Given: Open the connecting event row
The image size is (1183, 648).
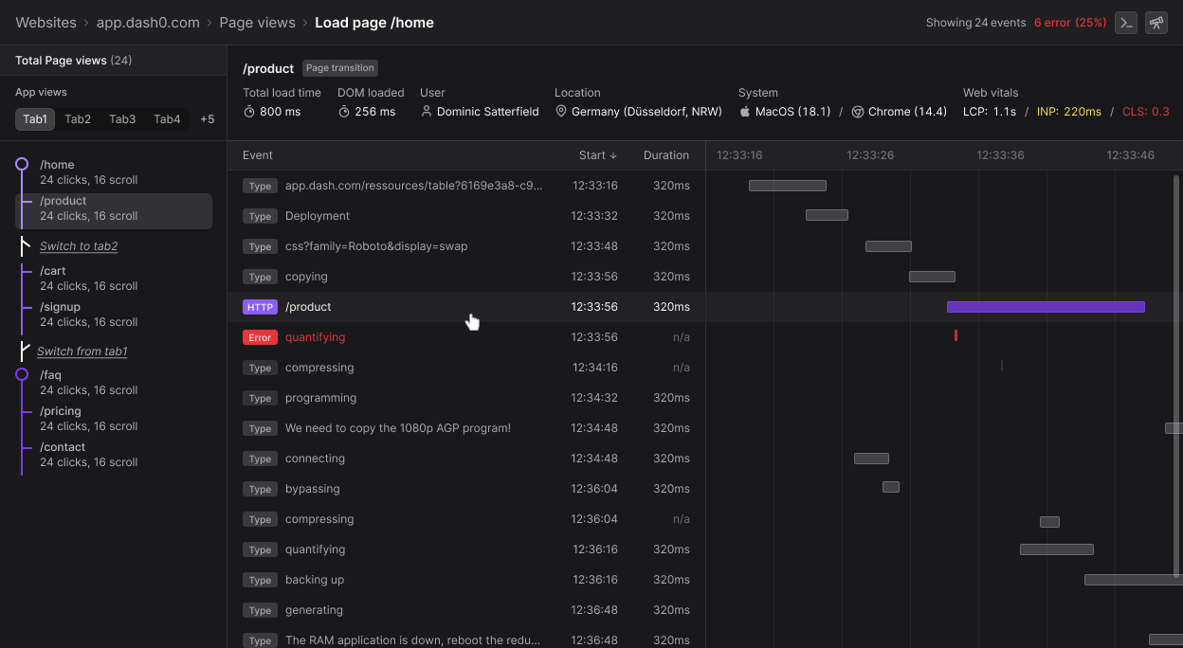Looking at the screenshot, I should tap(466, 459).
